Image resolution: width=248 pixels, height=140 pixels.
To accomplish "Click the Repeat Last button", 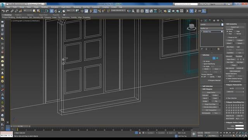I will click(x=235, y=27).
